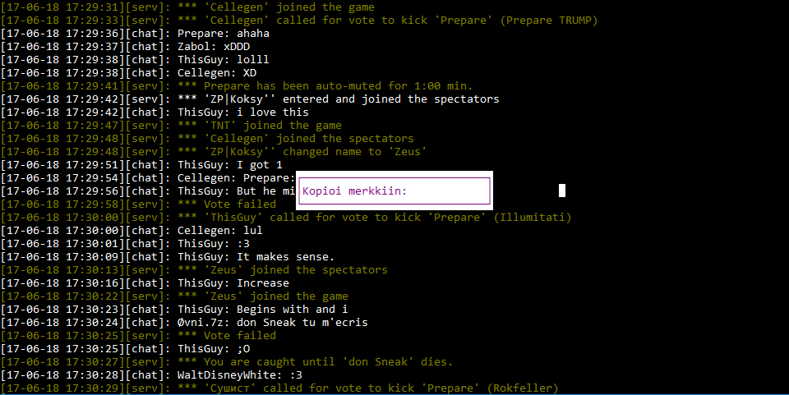
Task: Select the 'ThisGuy: It makes sense.' message
Action: (256, 257)
